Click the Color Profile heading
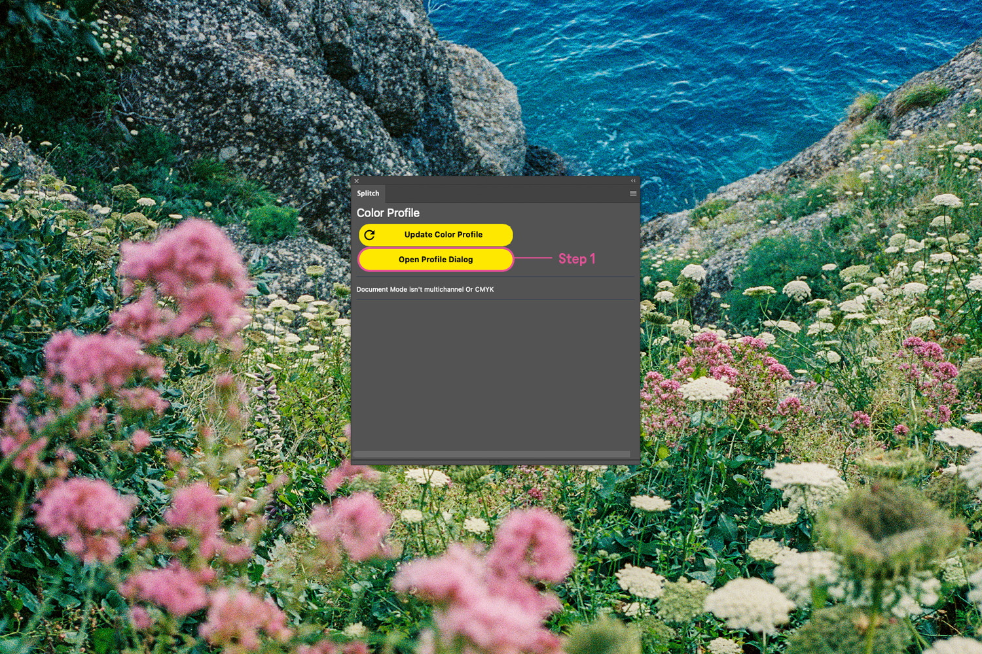 tap(388, 213)
